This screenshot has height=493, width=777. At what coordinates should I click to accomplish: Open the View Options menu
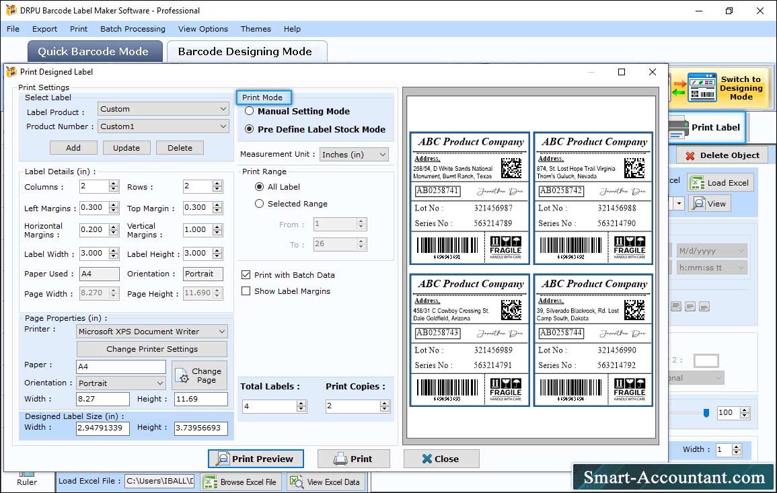203,29
